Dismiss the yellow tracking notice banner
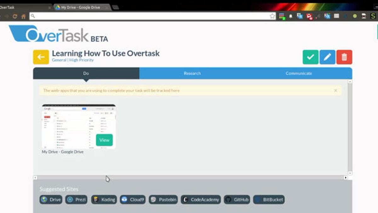The height and width of the screenshot is (213, 378). 335,91
